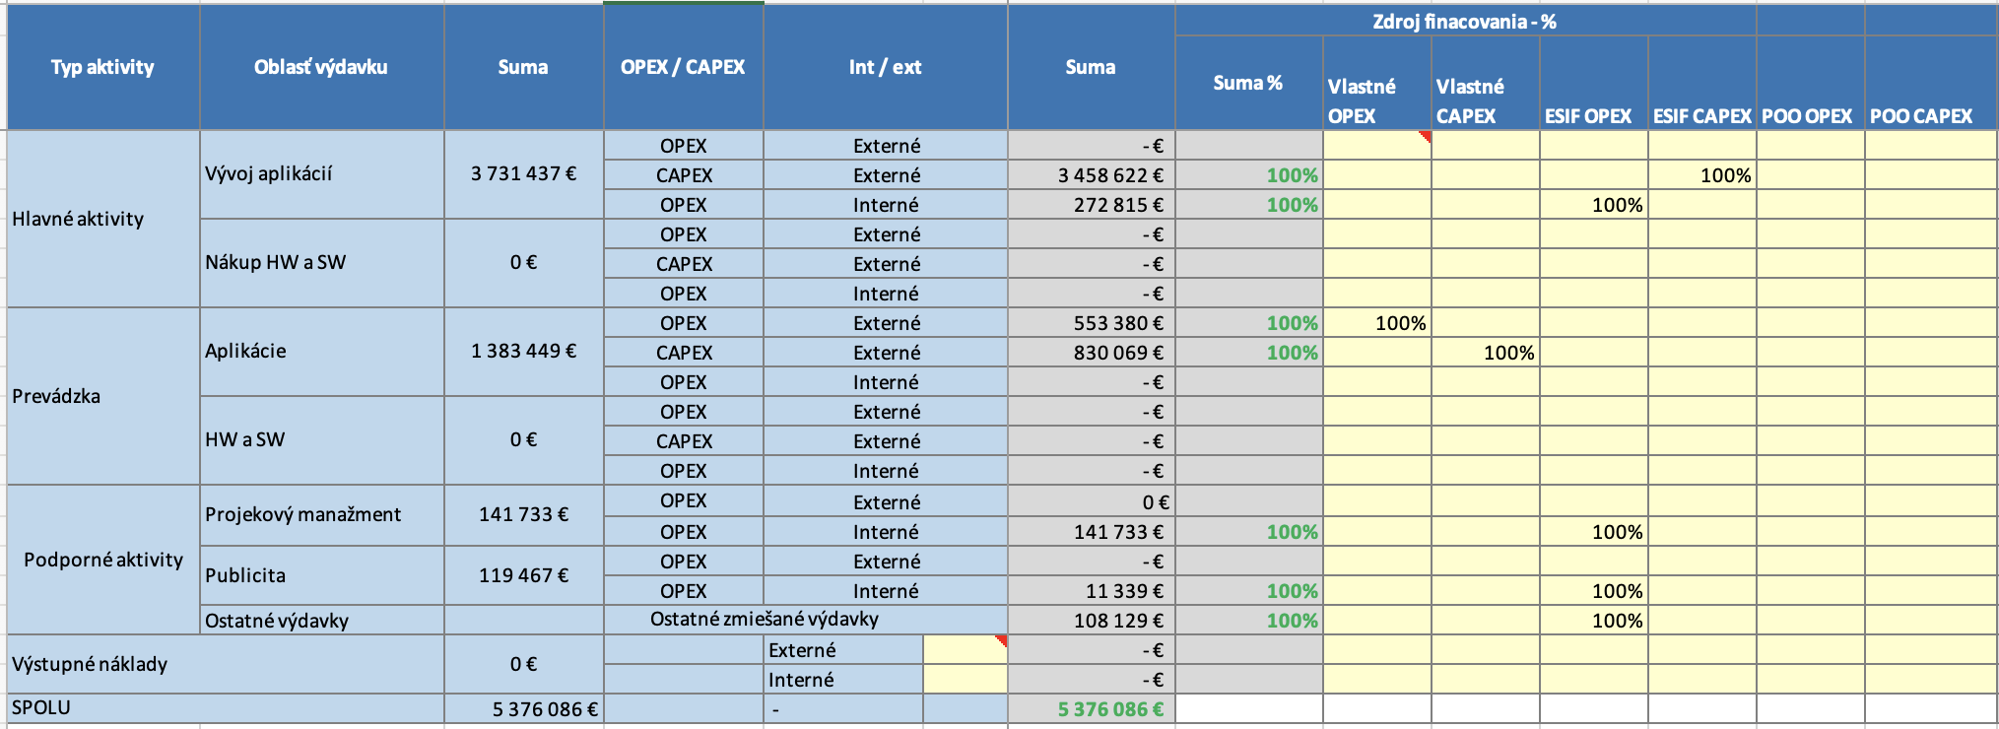Click the yellow input cell beside Externé in Výstupné náklady
The width and height of the screenshot is (1999, 729).
pos(965,650)
